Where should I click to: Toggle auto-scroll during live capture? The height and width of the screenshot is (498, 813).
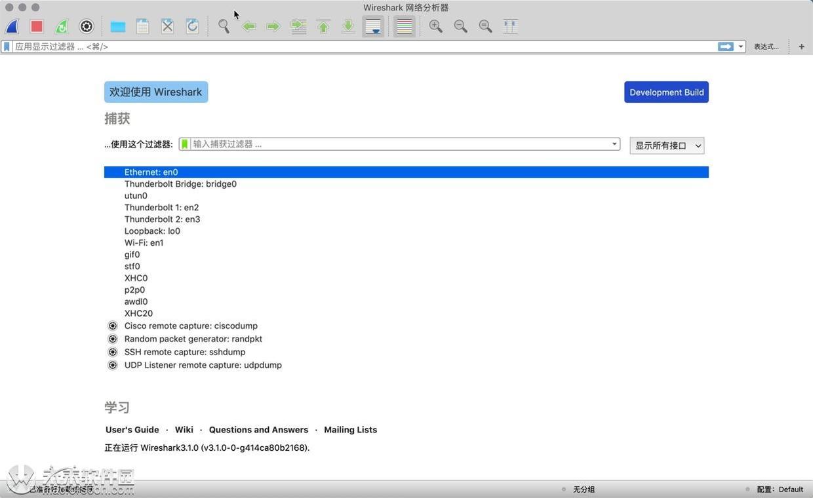coord(373,27)
